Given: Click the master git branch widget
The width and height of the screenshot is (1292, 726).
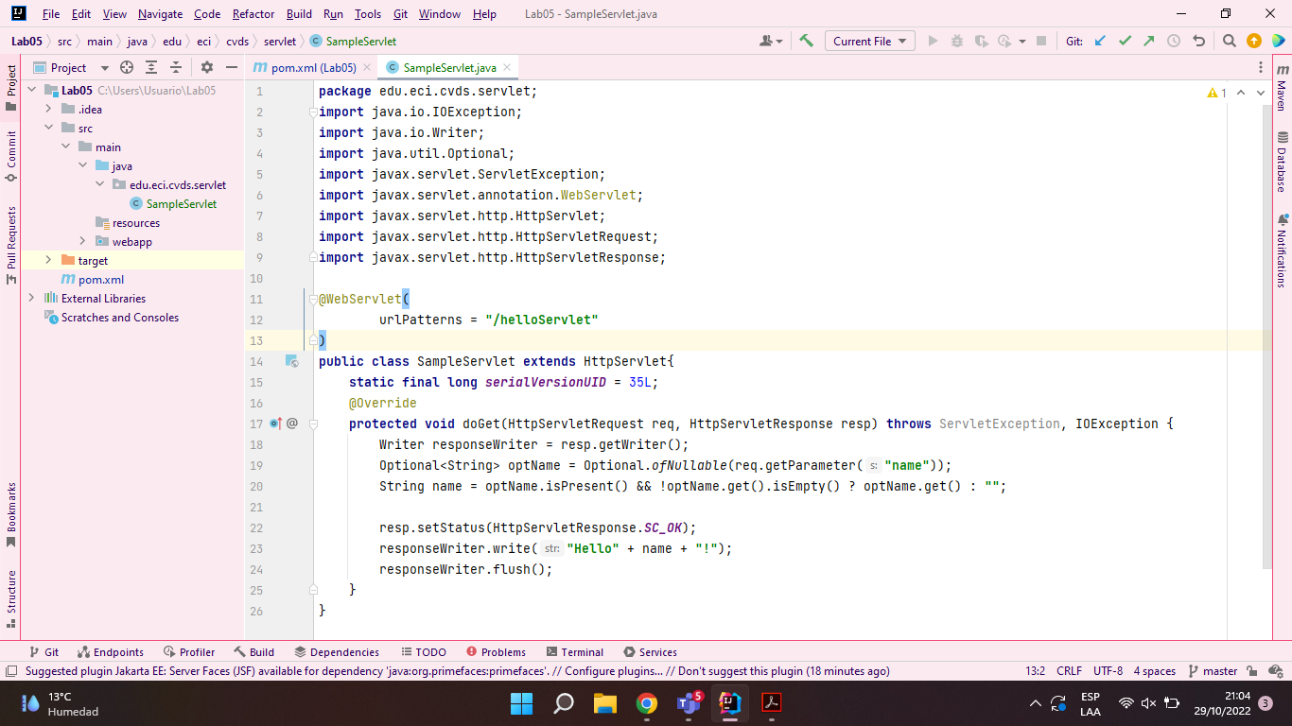Looking at the screenshot, I should coord(1212,671).
